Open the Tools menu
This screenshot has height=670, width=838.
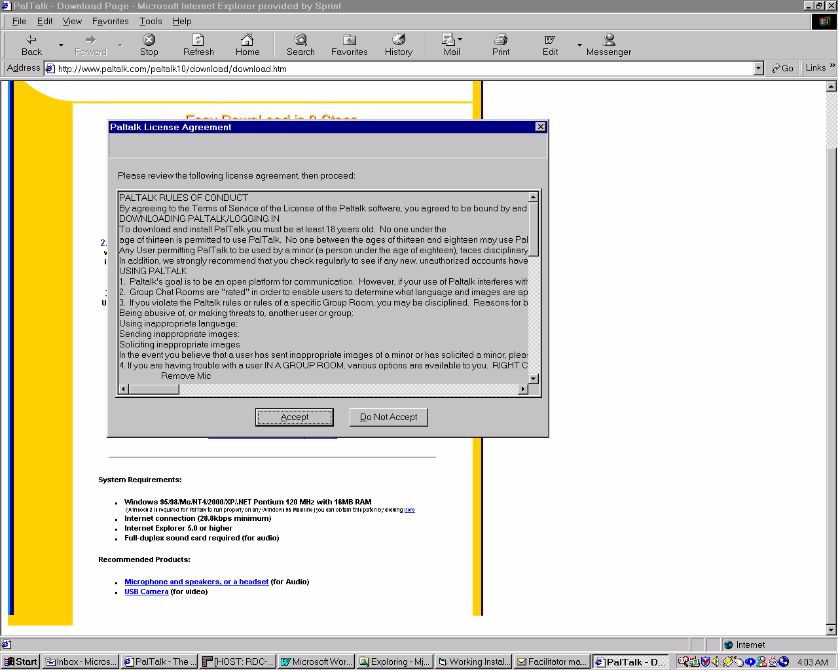pos(151,21)
